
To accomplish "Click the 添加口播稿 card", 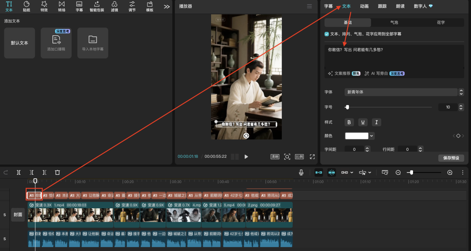I will pos(56,43).
